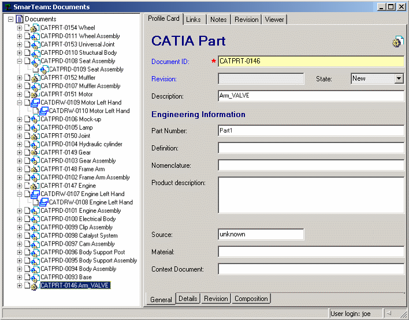This screenshot has height=320, width=409.
Task: Click the Documents root page icon
Action: point(19,19)
